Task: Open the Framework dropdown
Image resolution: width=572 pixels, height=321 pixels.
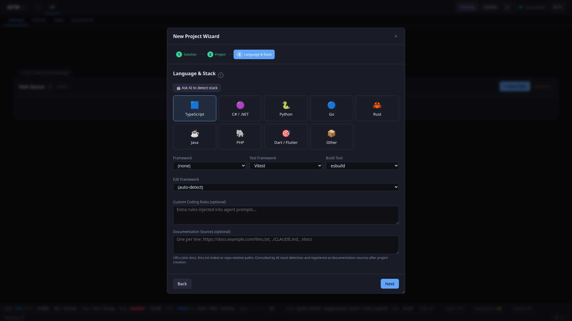Action: 209,166
